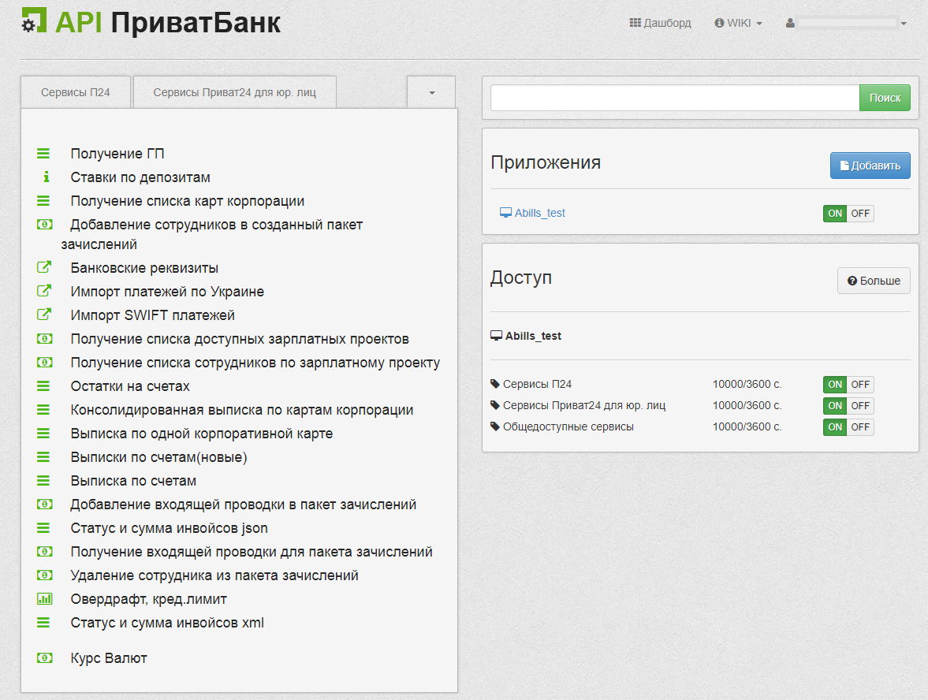Open the user account dropdown

846,23
